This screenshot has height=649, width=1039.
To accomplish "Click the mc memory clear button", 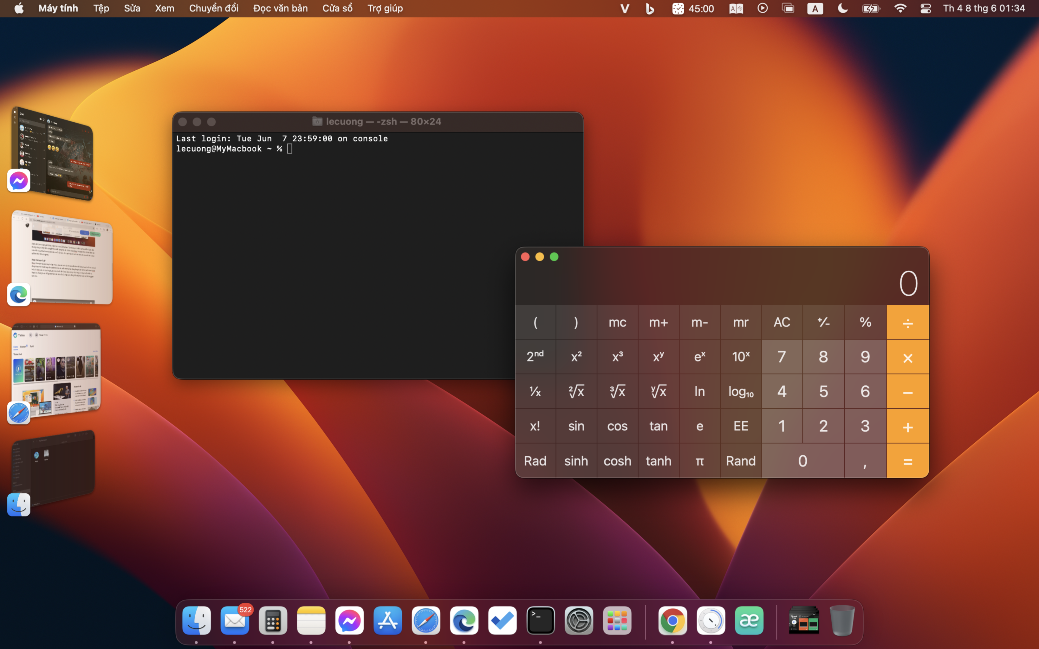I will (617, 322).
